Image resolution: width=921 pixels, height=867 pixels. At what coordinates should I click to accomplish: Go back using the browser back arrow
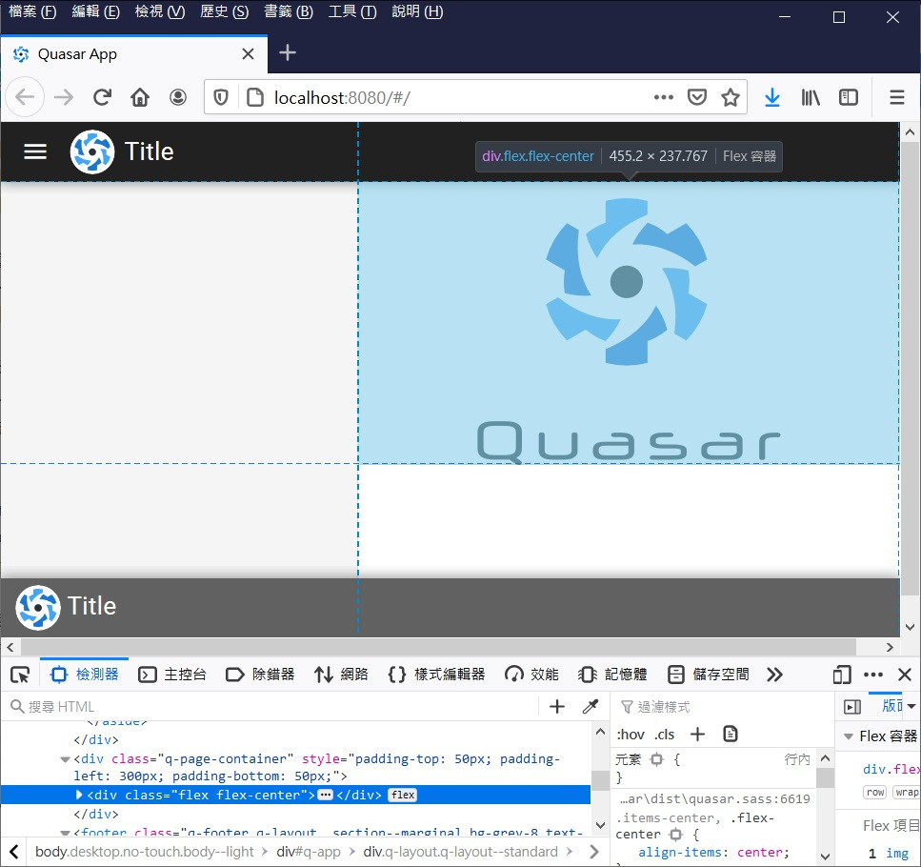tap(25, 97)
